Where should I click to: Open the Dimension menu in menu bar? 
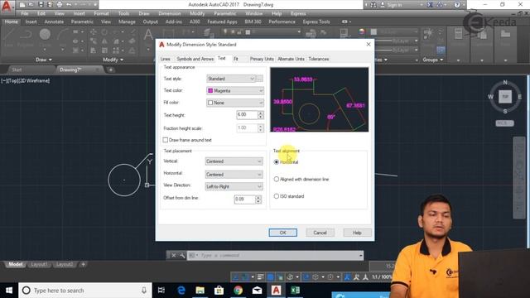[170, 13]
